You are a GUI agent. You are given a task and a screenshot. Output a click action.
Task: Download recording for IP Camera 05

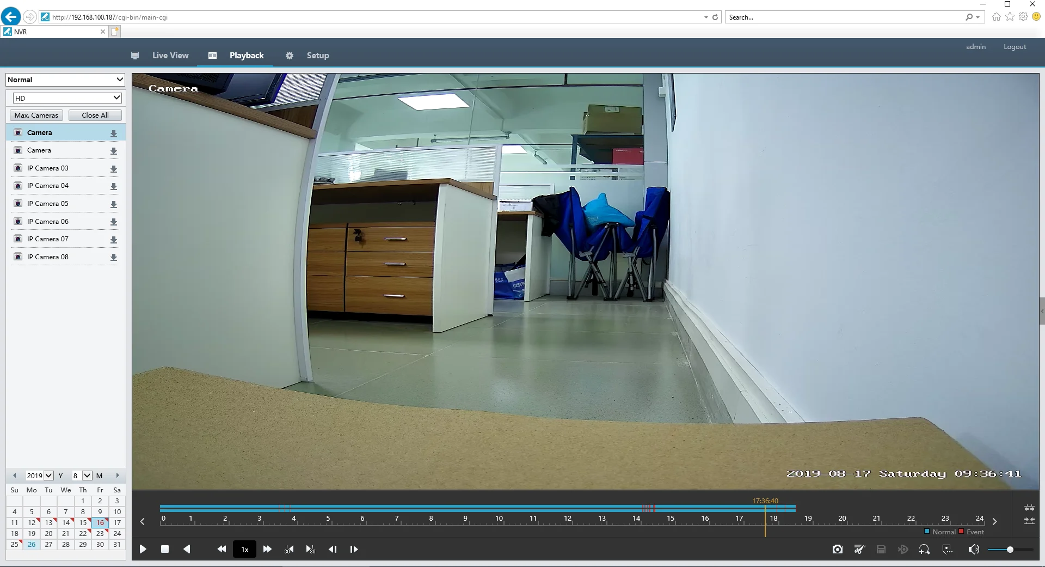click(114, 204)
